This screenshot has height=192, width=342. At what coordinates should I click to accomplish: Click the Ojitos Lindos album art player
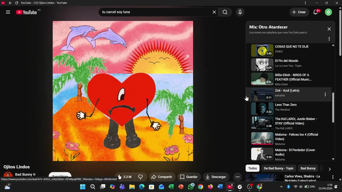tap(123, 91)
